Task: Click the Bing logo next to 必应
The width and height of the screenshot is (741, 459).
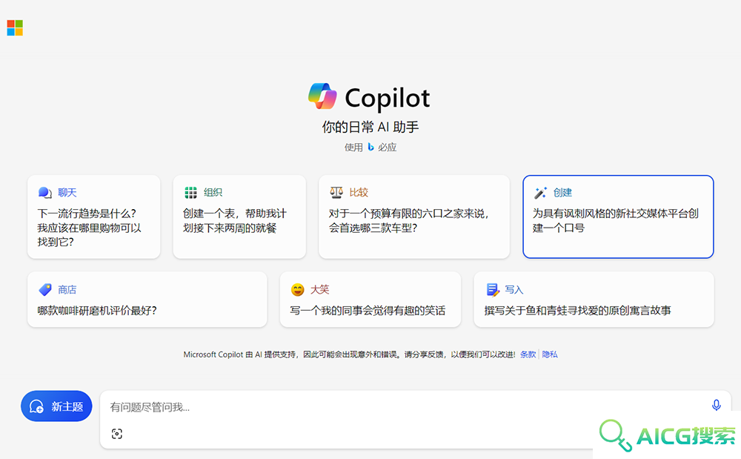Action: 370,147
